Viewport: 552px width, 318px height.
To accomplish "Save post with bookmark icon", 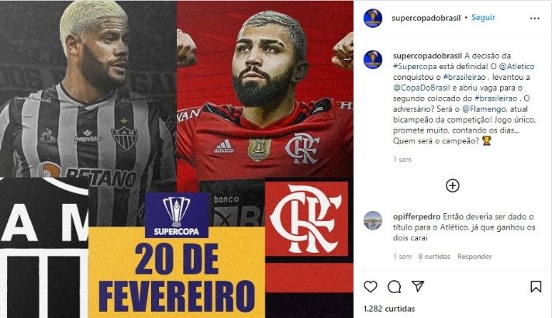I will pos(536,286).
